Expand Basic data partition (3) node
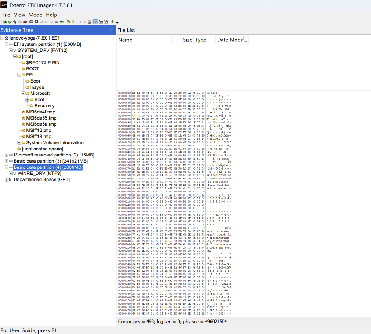The width and height of the screenshot is (371, 334). tap(7, 161)
